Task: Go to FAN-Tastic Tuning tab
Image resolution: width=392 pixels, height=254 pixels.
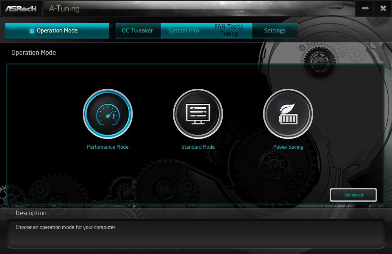Action: [x=229, y=31]
